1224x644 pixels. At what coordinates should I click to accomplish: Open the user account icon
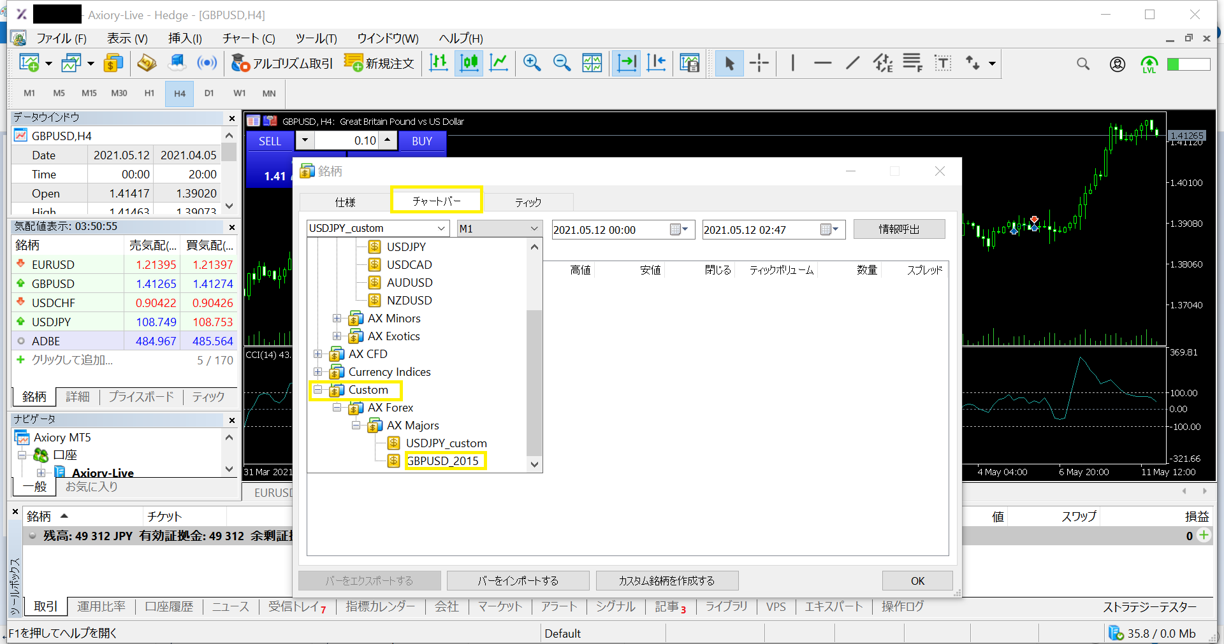click(x=1117, y=64)
